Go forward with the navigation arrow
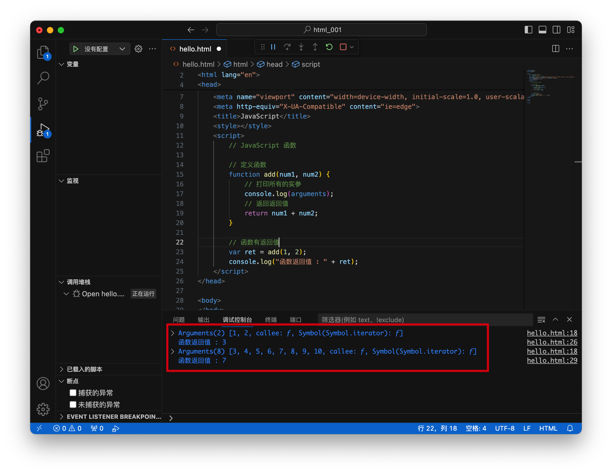The image size is (612, 474). 205,30
